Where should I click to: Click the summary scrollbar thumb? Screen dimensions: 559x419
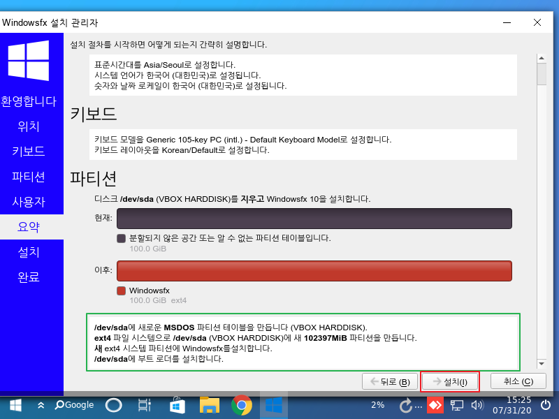(542, 74)
